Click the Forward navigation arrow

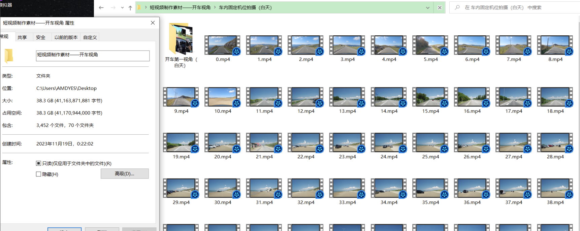click(x=113, y=8)
